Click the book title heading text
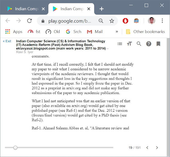Screen dimensions: 170x157 [x=61, y=45]
